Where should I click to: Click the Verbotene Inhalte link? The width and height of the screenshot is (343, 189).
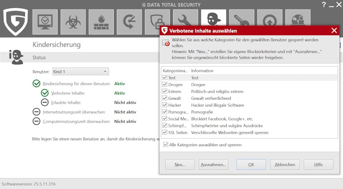(x=68, y=93)
